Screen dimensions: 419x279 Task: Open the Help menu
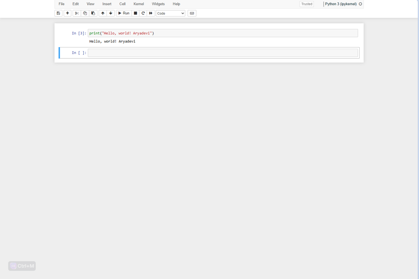(176, 4)
